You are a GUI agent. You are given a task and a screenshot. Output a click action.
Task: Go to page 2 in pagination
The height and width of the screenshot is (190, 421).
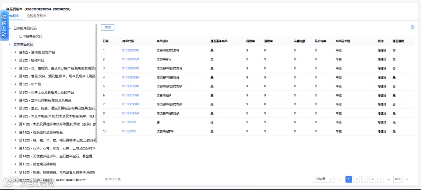pos(357,179)
